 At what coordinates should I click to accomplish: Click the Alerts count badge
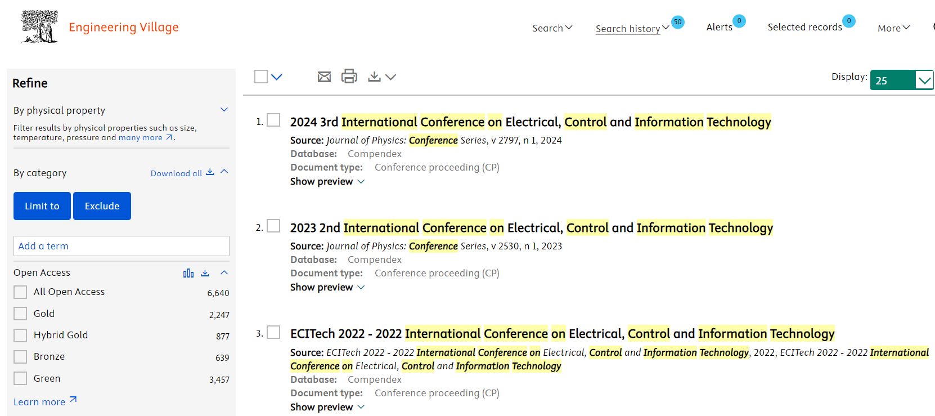739,21
